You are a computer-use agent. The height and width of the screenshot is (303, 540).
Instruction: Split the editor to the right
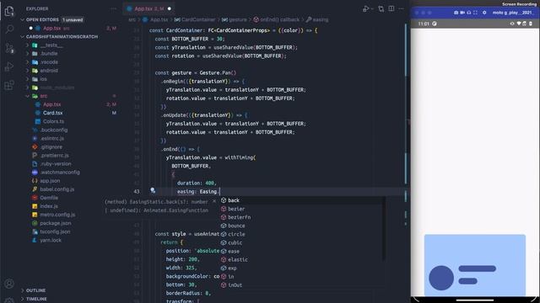[x=391, y=8]
